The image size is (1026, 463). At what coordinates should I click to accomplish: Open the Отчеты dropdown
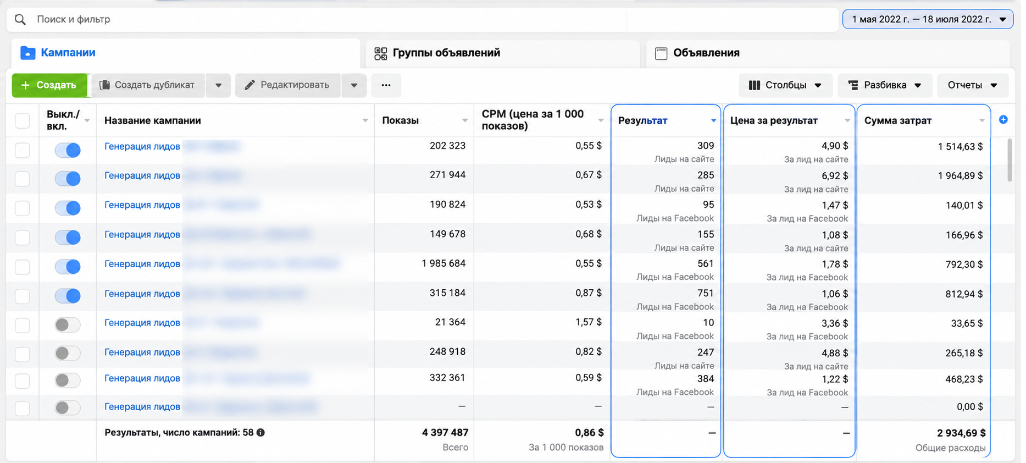(972, 85)
